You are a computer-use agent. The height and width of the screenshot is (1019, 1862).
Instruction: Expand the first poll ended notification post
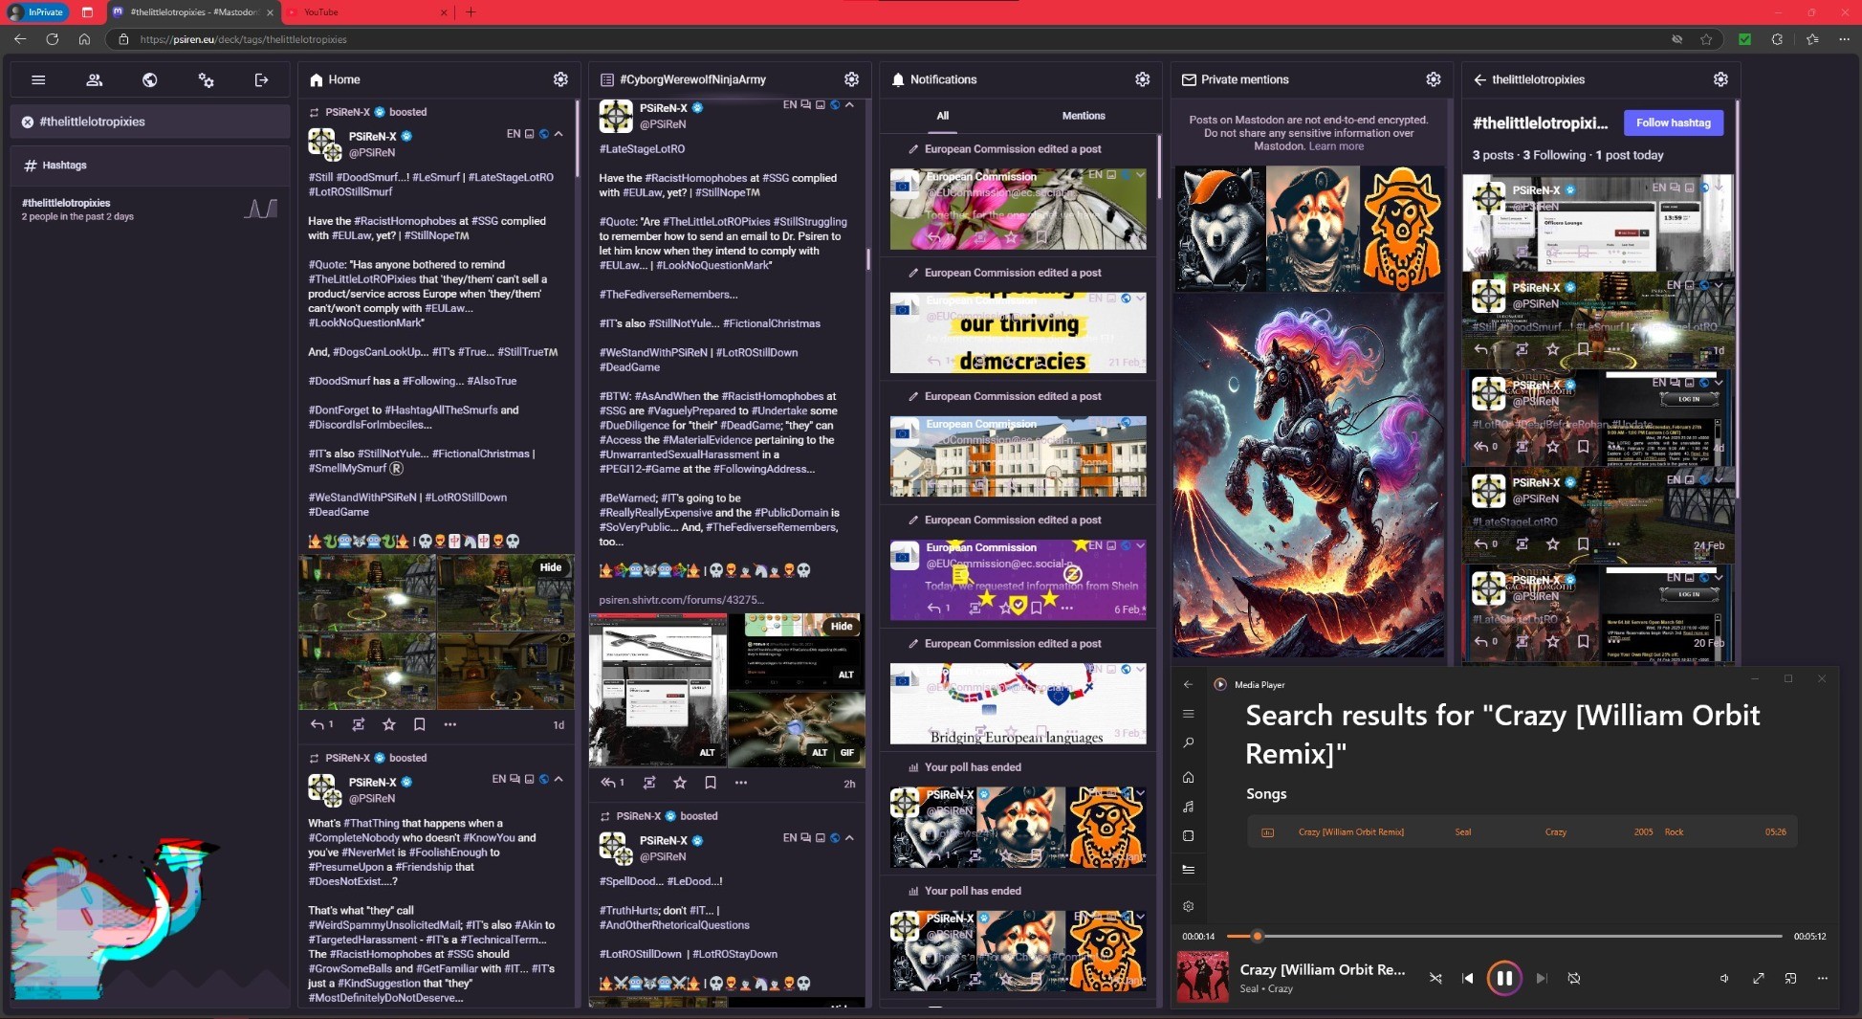[x=1140, y=793]
